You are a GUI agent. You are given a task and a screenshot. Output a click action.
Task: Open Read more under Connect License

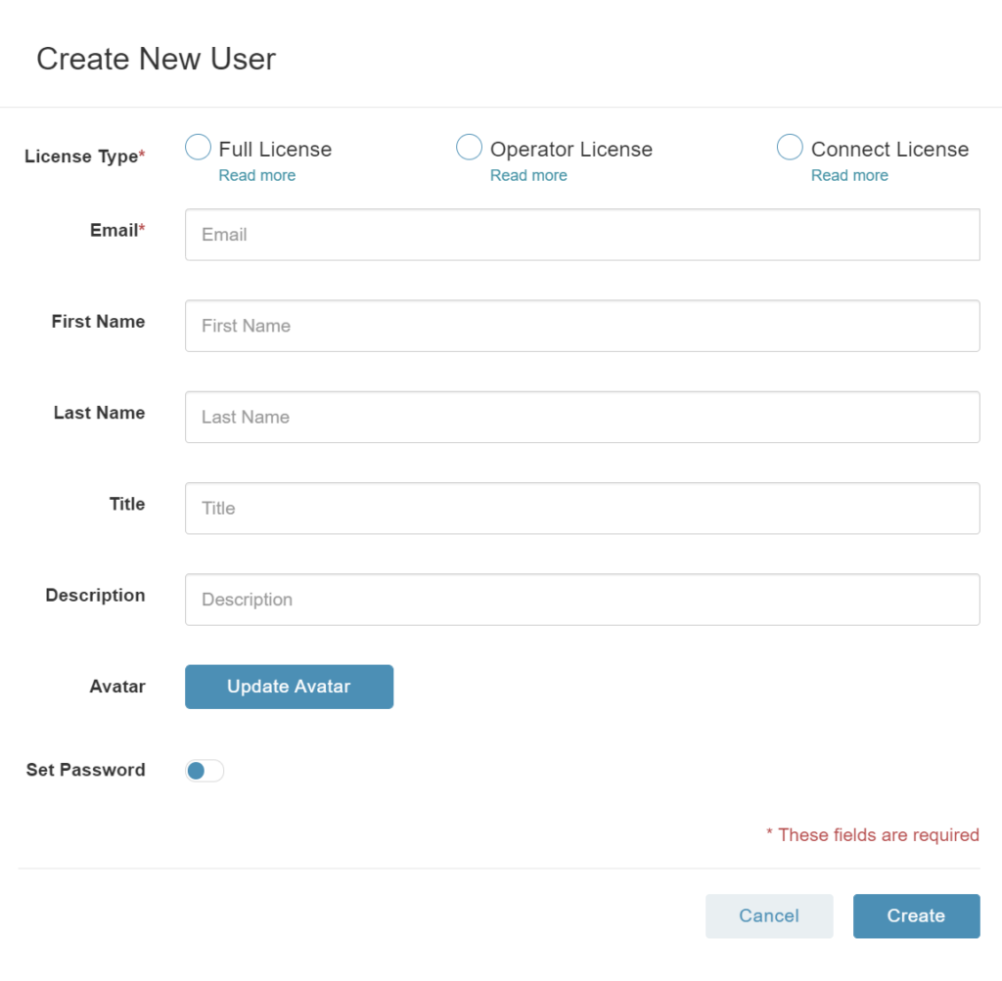849,176
